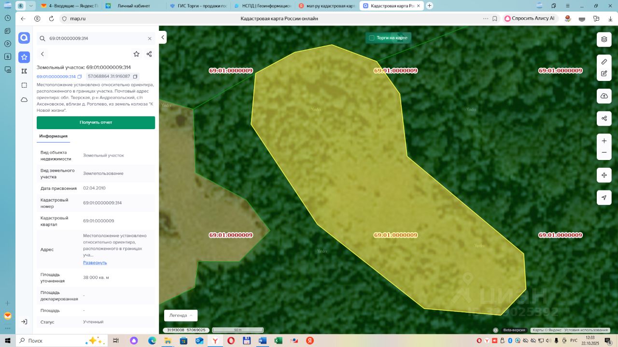Open the favorites section in the sidebar
618x347 pixels.
pyautogui.click(x=24, y=57)
